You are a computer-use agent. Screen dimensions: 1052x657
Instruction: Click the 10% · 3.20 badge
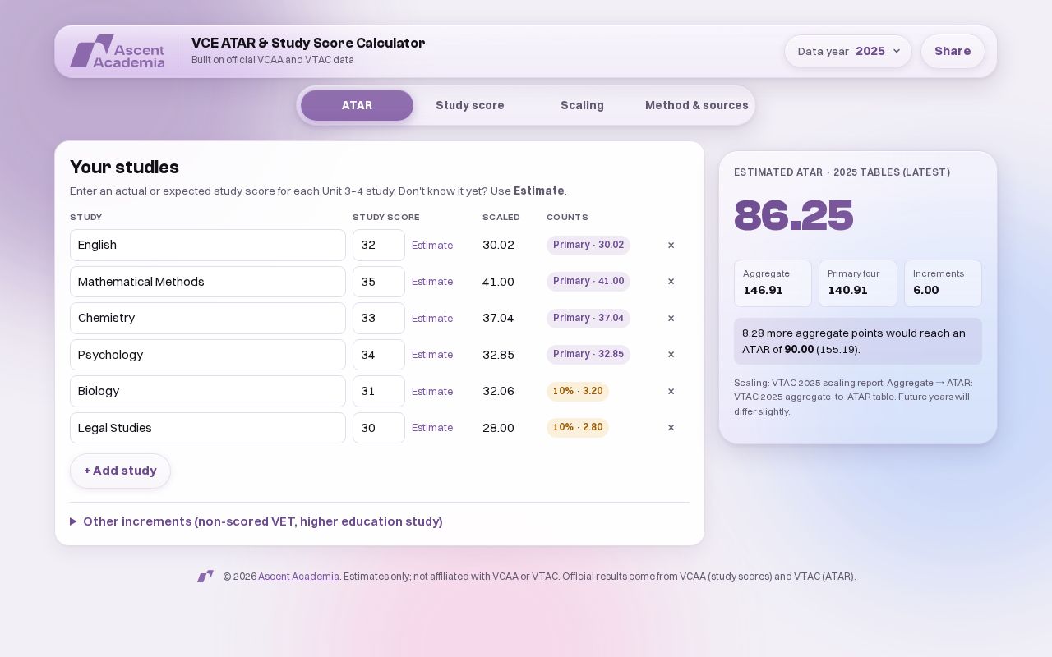click(578, 392)
